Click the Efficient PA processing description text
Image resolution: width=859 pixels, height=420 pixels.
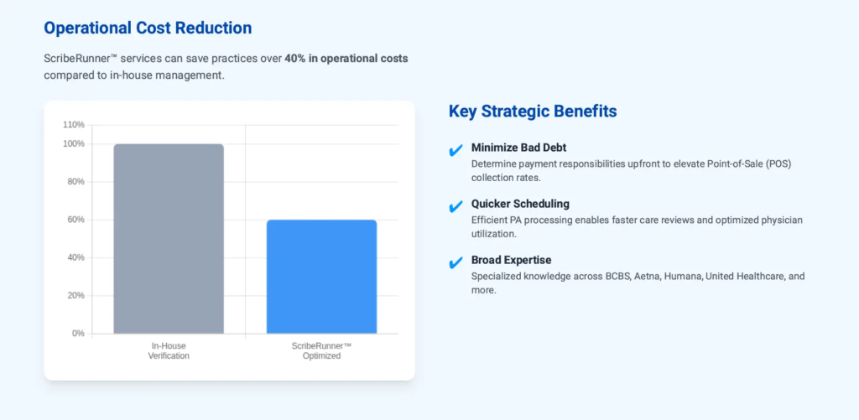pyautogui.click(x=637, y=226)
